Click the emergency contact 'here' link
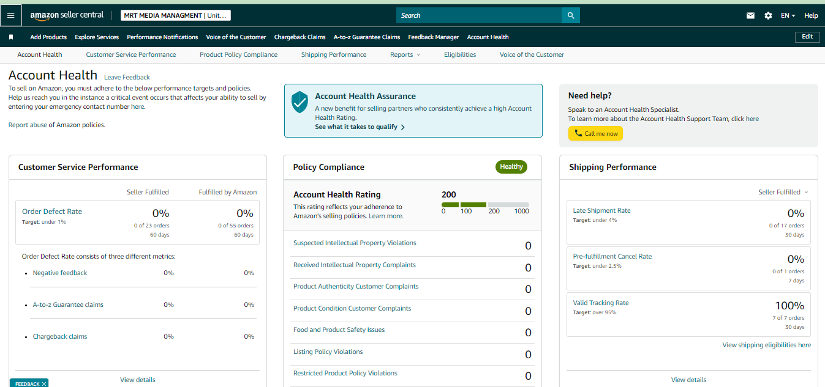 pyautogui.click(x=137, y=106)
